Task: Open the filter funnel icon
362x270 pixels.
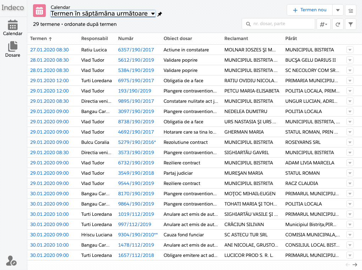Action: [x=351, y=24]
